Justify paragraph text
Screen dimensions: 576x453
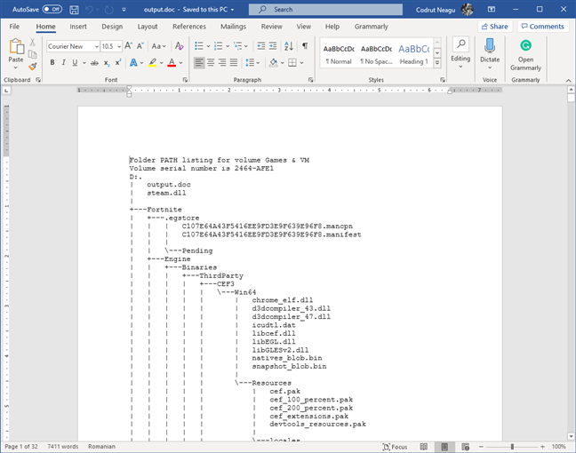234,63
